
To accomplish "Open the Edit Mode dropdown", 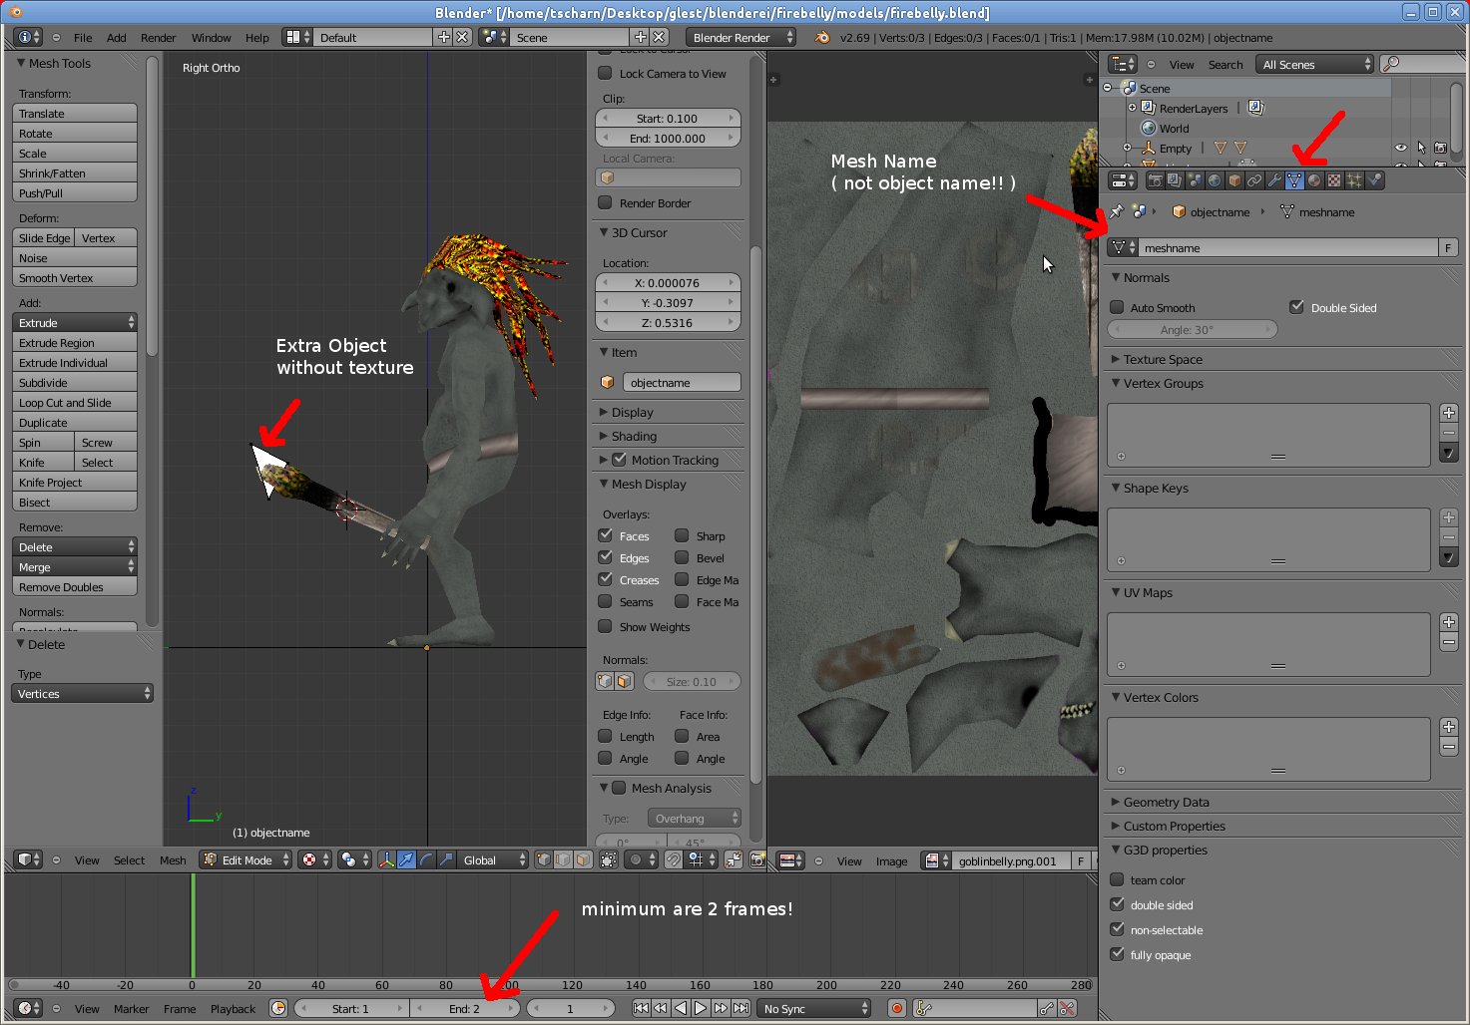I will point(245,859).
